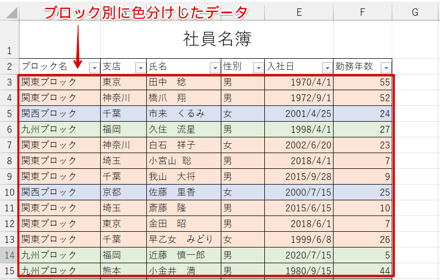The image size is (440, 280).
Task: Select the date cell 2002/6/20
Action: click(299, 145)
